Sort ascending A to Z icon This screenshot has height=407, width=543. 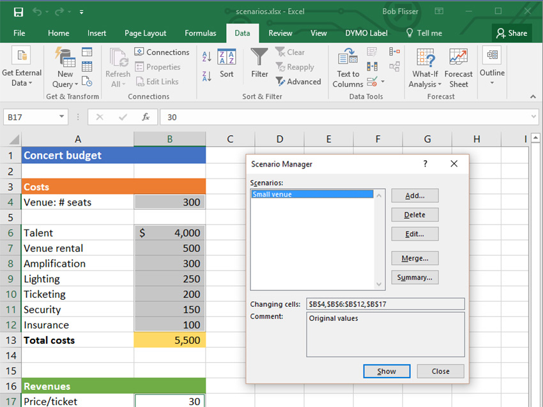pyautogui.click(x=207, y=56)
